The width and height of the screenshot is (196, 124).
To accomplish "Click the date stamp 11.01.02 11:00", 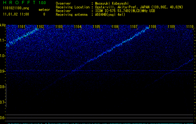I will click(16, 14).
